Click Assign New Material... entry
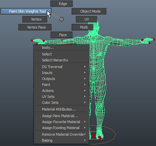Screen dimensions: 156x146 point(61,116)
